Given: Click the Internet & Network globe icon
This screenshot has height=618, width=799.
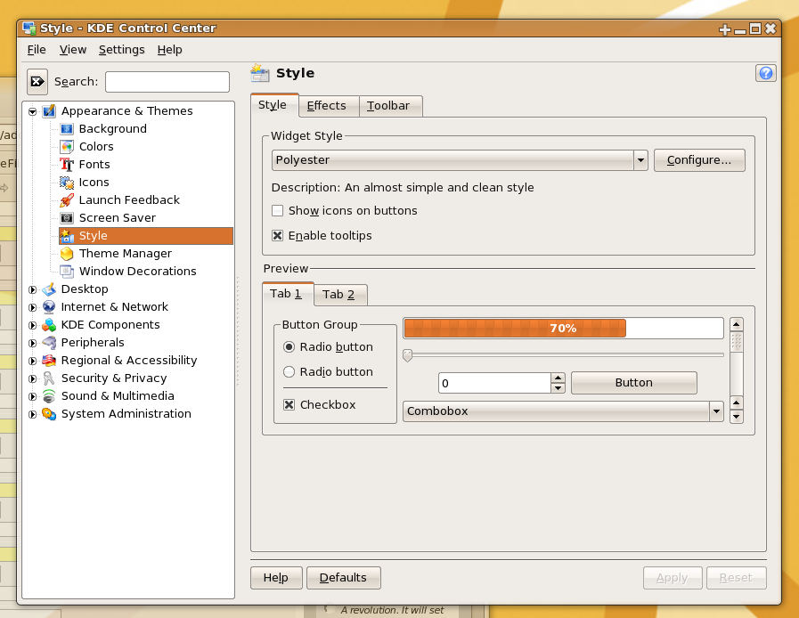Looking at the screenshot, I should [x=49, y=307].
